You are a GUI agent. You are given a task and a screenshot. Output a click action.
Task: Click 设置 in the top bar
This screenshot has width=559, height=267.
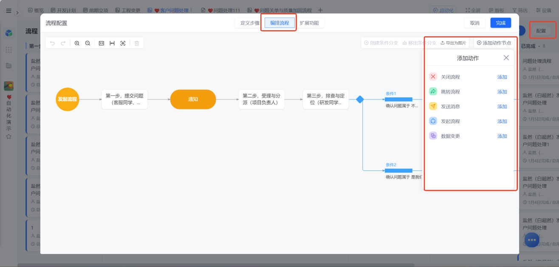543,10
